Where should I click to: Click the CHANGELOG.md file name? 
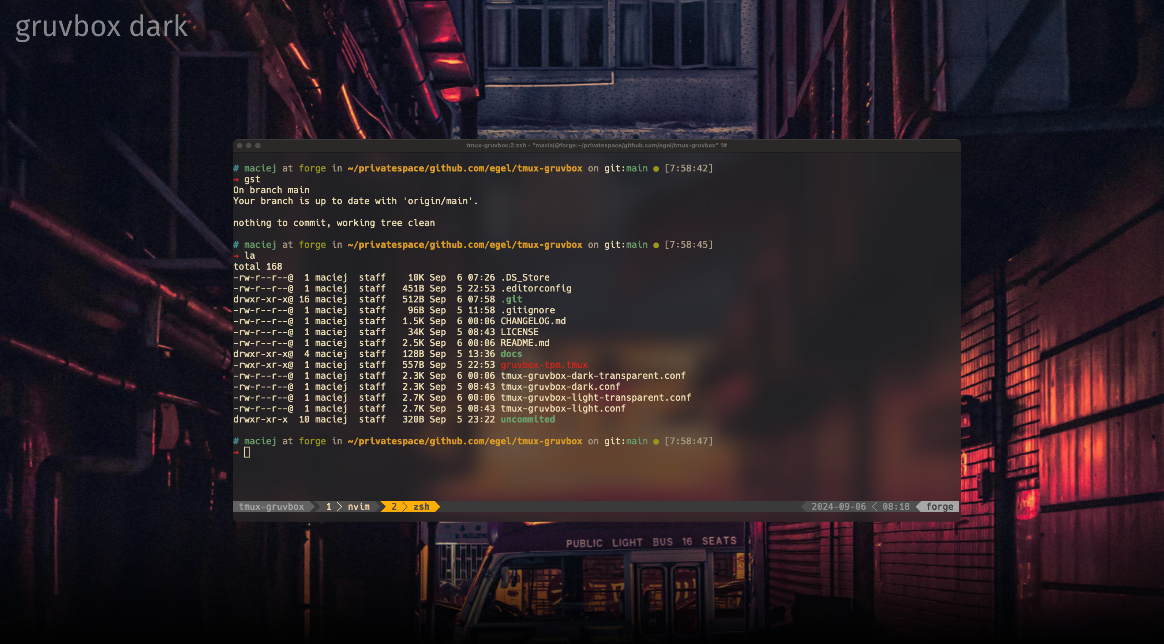(533, 321)
